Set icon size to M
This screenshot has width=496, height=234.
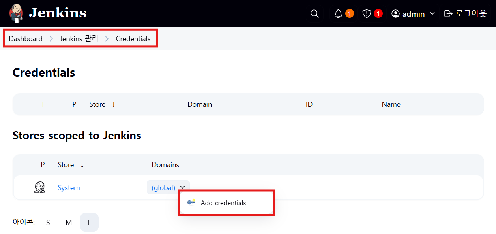[x=69, y=223]
